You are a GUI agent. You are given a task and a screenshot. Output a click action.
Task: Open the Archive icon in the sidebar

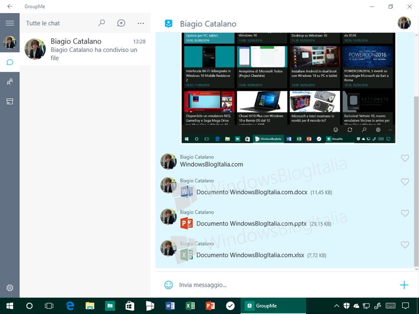point(10,101)
